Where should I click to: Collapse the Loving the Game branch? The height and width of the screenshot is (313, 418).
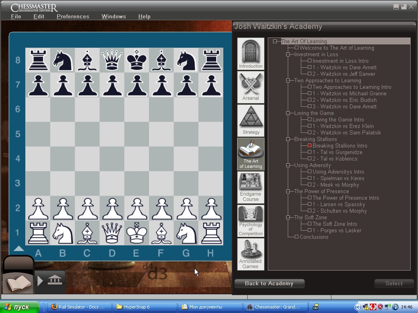(x=288, y=113)
